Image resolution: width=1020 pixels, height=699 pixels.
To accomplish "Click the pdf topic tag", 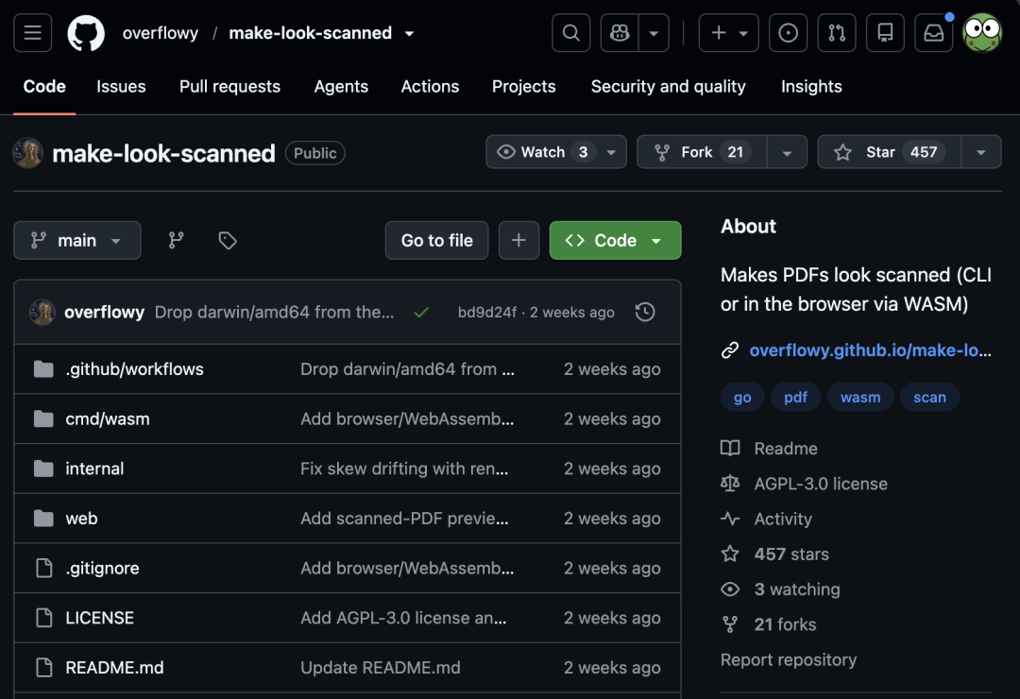I will click(x=795, y=397).
